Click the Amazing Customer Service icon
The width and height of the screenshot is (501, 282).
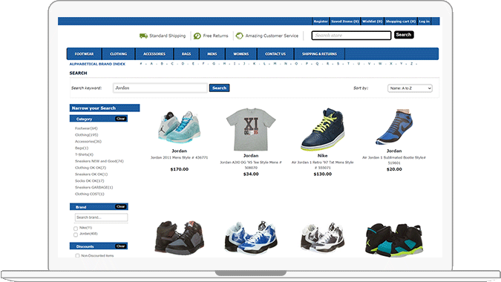(239, 36)
